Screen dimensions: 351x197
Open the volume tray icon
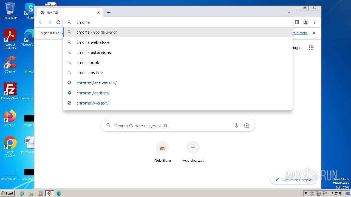312,193
